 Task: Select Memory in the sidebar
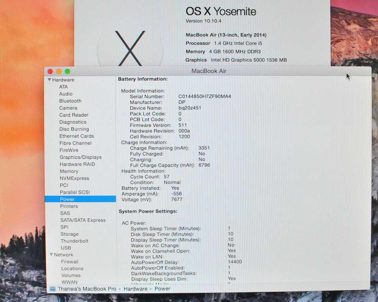point(69,171)
